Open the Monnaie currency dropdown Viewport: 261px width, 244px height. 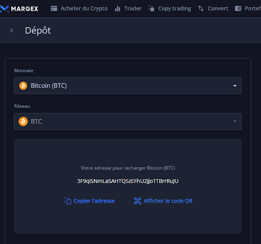(127, 85)
